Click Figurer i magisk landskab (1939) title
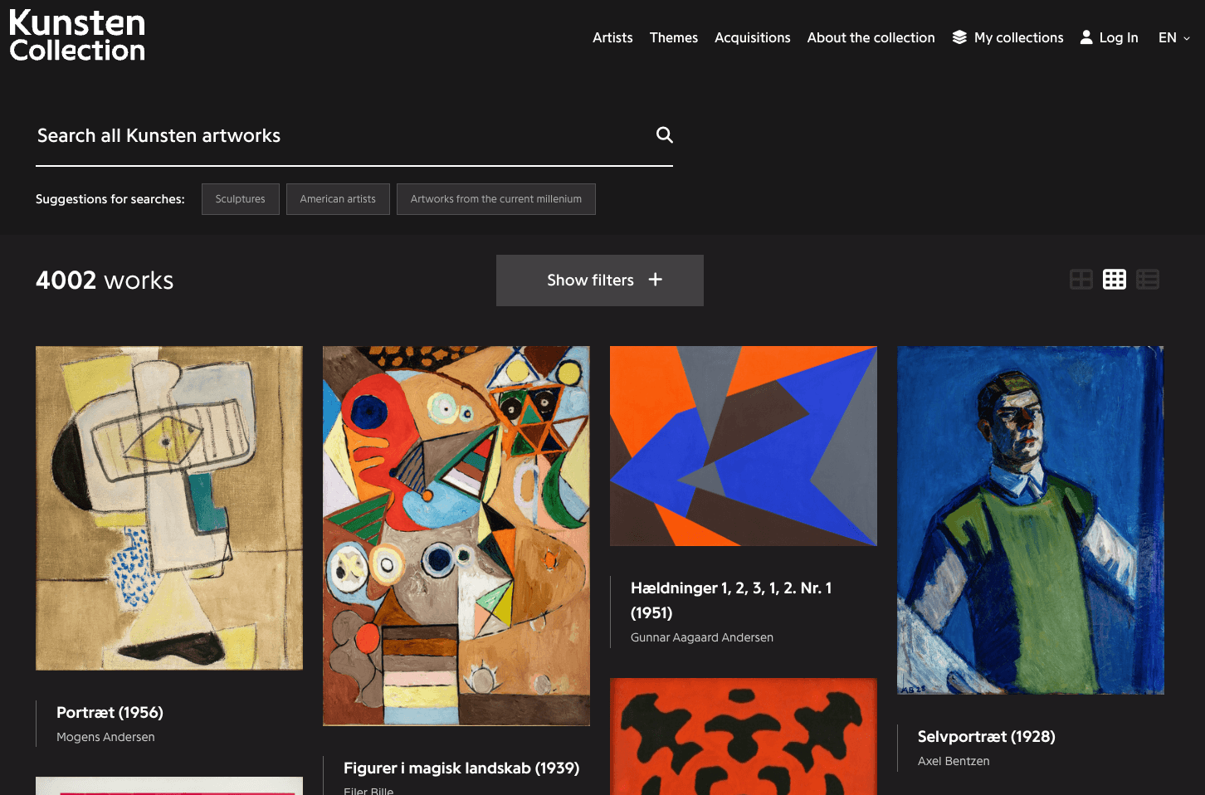Image resolution: width=1205 pixels, height=795 pixels. (x=461, y=768)
